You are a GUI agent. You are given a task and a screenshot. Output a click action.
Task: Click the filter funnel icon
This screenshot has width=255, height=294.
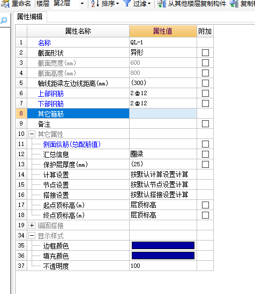click(127, 4)
